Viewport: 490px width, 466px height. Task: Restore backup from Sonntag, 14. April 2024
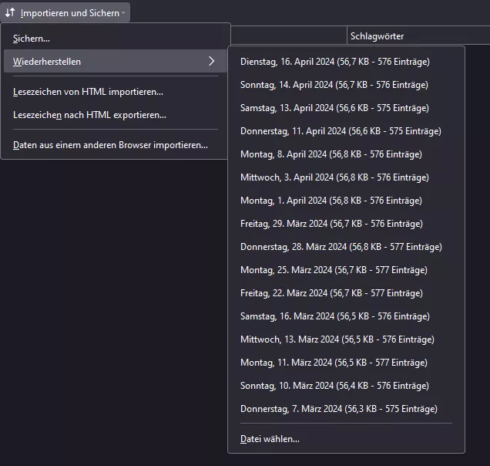(x=334, y=85)
